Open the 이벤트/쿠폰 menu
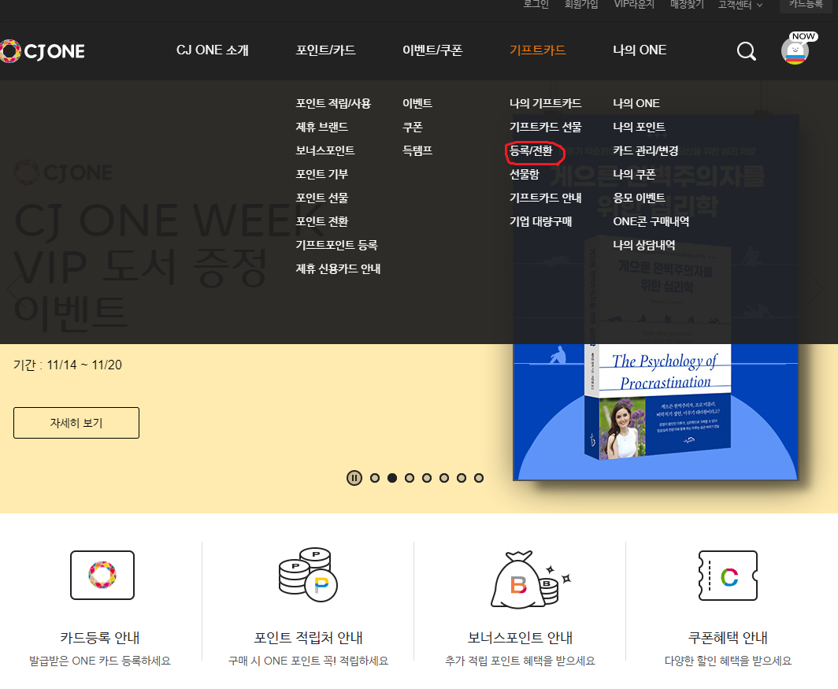This screenshot has width=838, height=689. (x=432, y=50)
